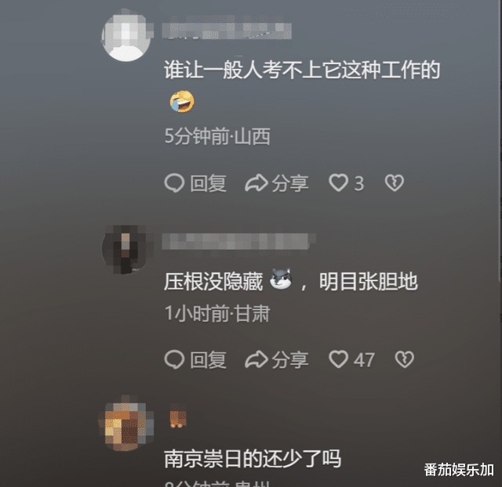Click the second commenter's blurred username
This screenshot has height=487, width=502.
(x=238, y=241)
